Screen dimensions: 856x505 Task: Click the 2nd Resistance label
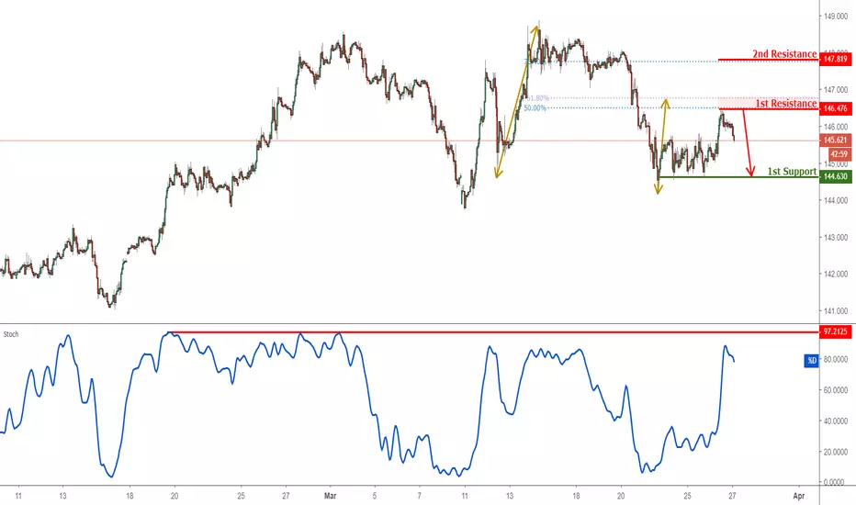(x=784, y=53)
